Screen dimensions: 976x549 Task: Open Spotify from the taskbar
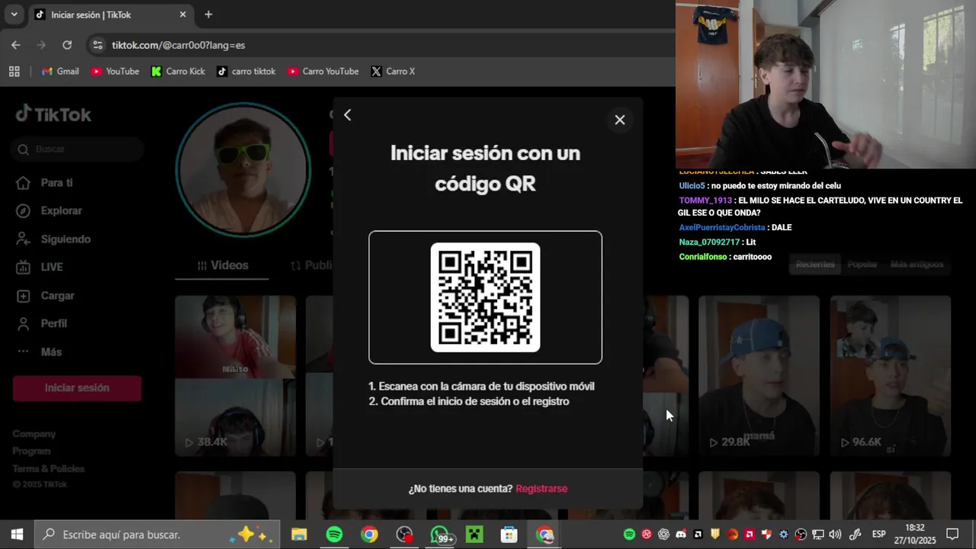(334, 535)
